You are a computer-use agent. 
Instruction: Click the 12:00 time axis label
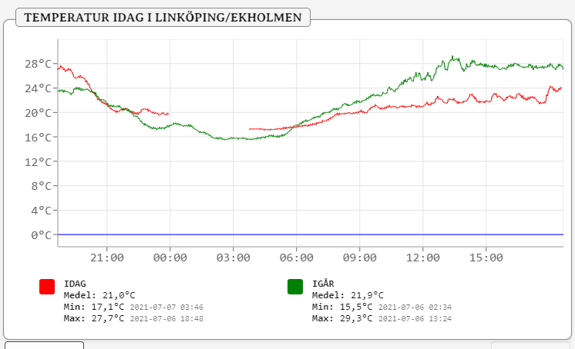422,258
